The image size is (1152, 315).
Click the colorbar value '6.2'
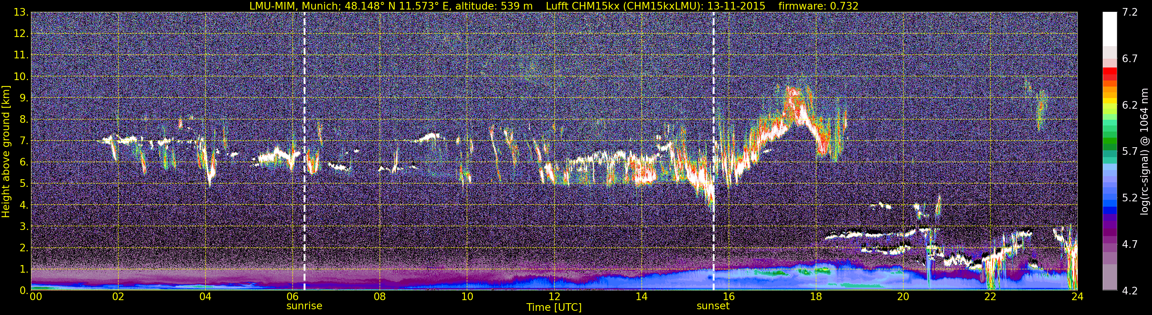1130,105
